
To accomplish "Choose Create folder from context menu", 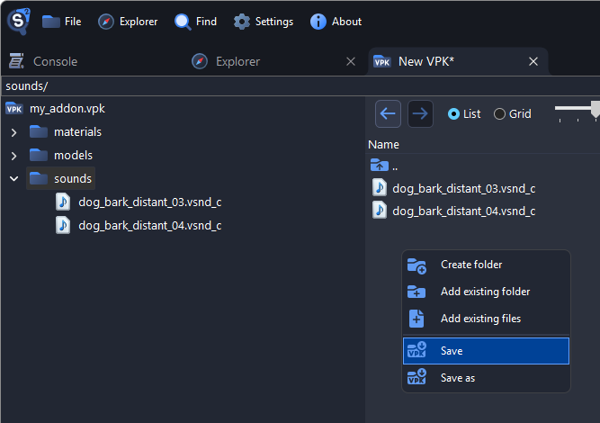I will click(486, 265).
